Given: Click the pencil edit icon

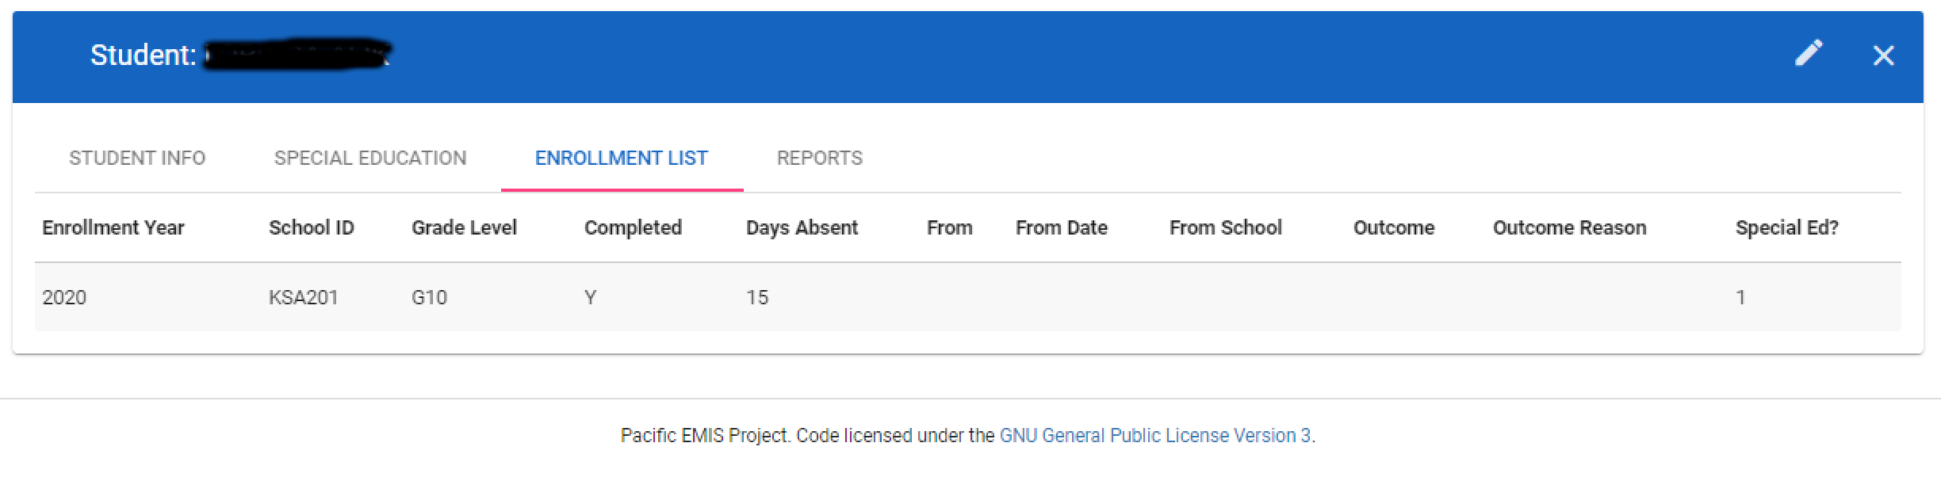Looking at the screenshot, I should pyautogui.click(x=1809, y=54).
